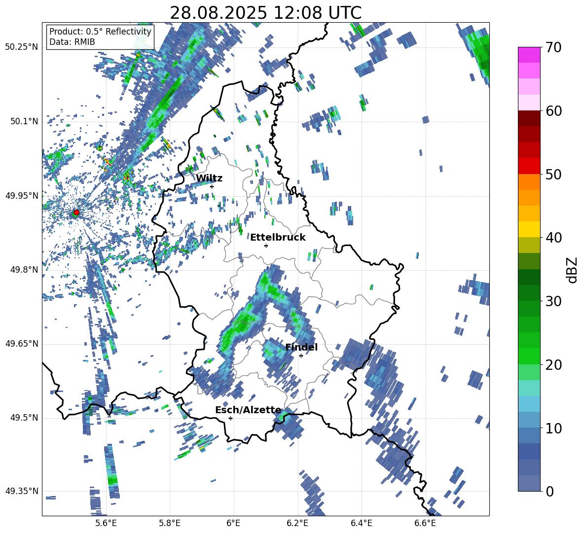Click the 49.95°N latitude label
Viewport: 584px width, 533px height.
click(22, 196)
